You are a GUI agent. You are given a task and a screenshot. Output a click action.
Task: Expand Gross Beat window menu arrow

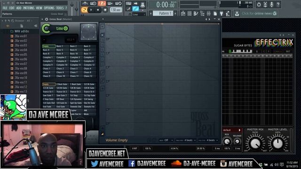42,19
